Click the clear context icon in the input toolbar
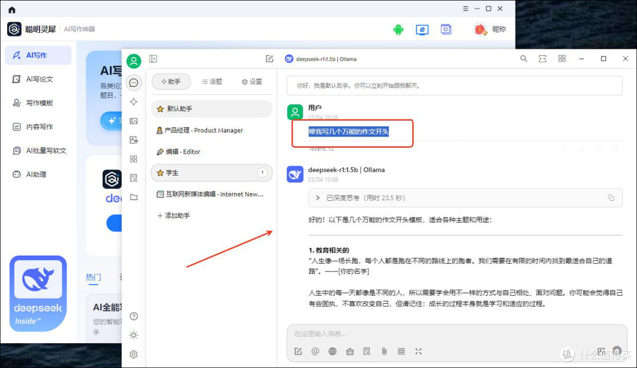This screenshot has width=637, height=368. [402, 352]
